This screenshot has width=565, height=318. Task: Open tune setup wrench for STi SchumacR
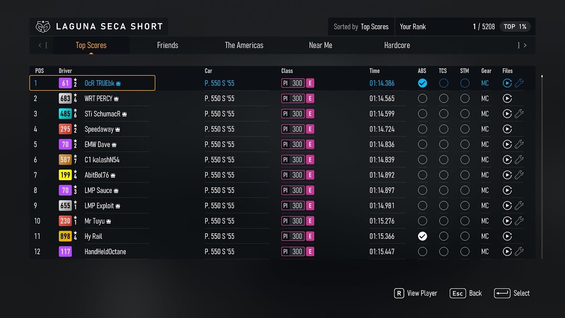[519, 114]
